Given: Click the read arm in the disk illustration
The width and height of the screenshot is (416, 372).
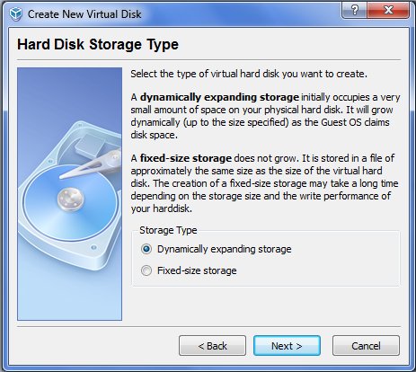Looking at the screenshot, I should click(x=92, y=164).
